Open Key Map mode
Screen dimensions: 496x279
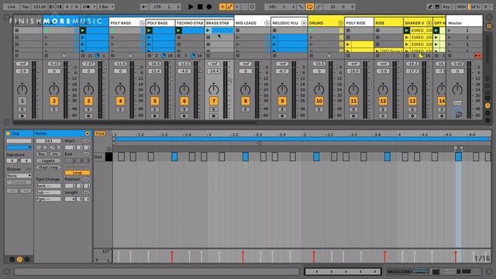(x=446, y=7)
